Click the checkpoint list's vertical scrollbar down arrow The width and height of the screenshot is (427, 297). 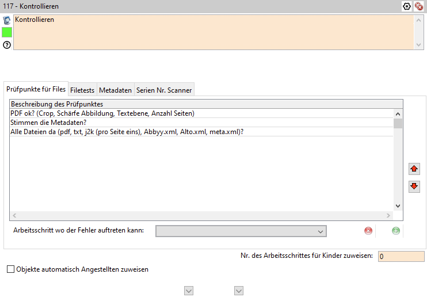[398, 205]
